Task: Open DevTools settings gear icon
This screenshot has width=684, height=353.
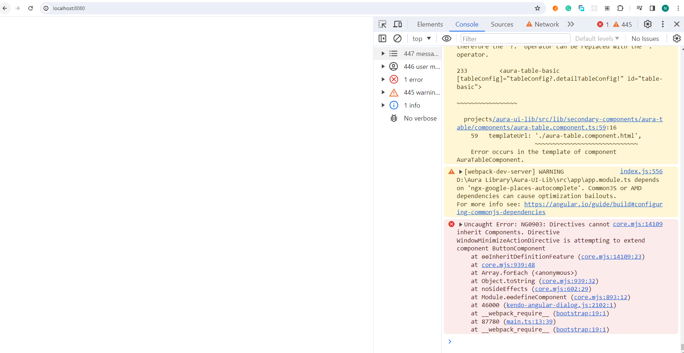Action: click(x=647, y=24)
